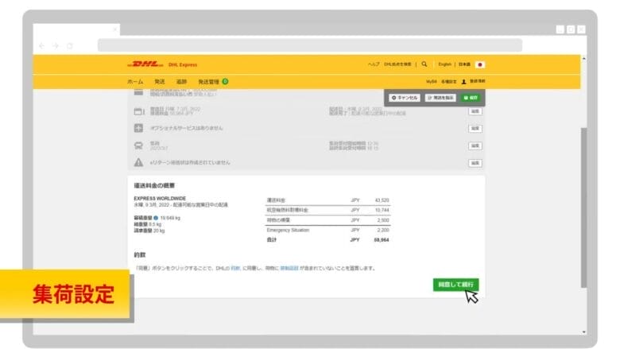Click the DHL拠点を検索 link

click(397, 64)
